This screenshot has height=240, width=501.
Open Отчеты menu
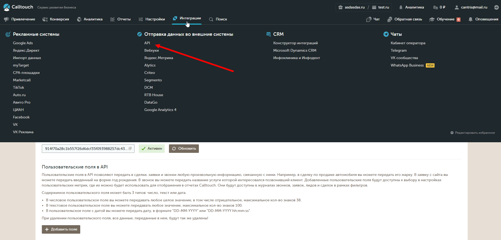[120, 19]
